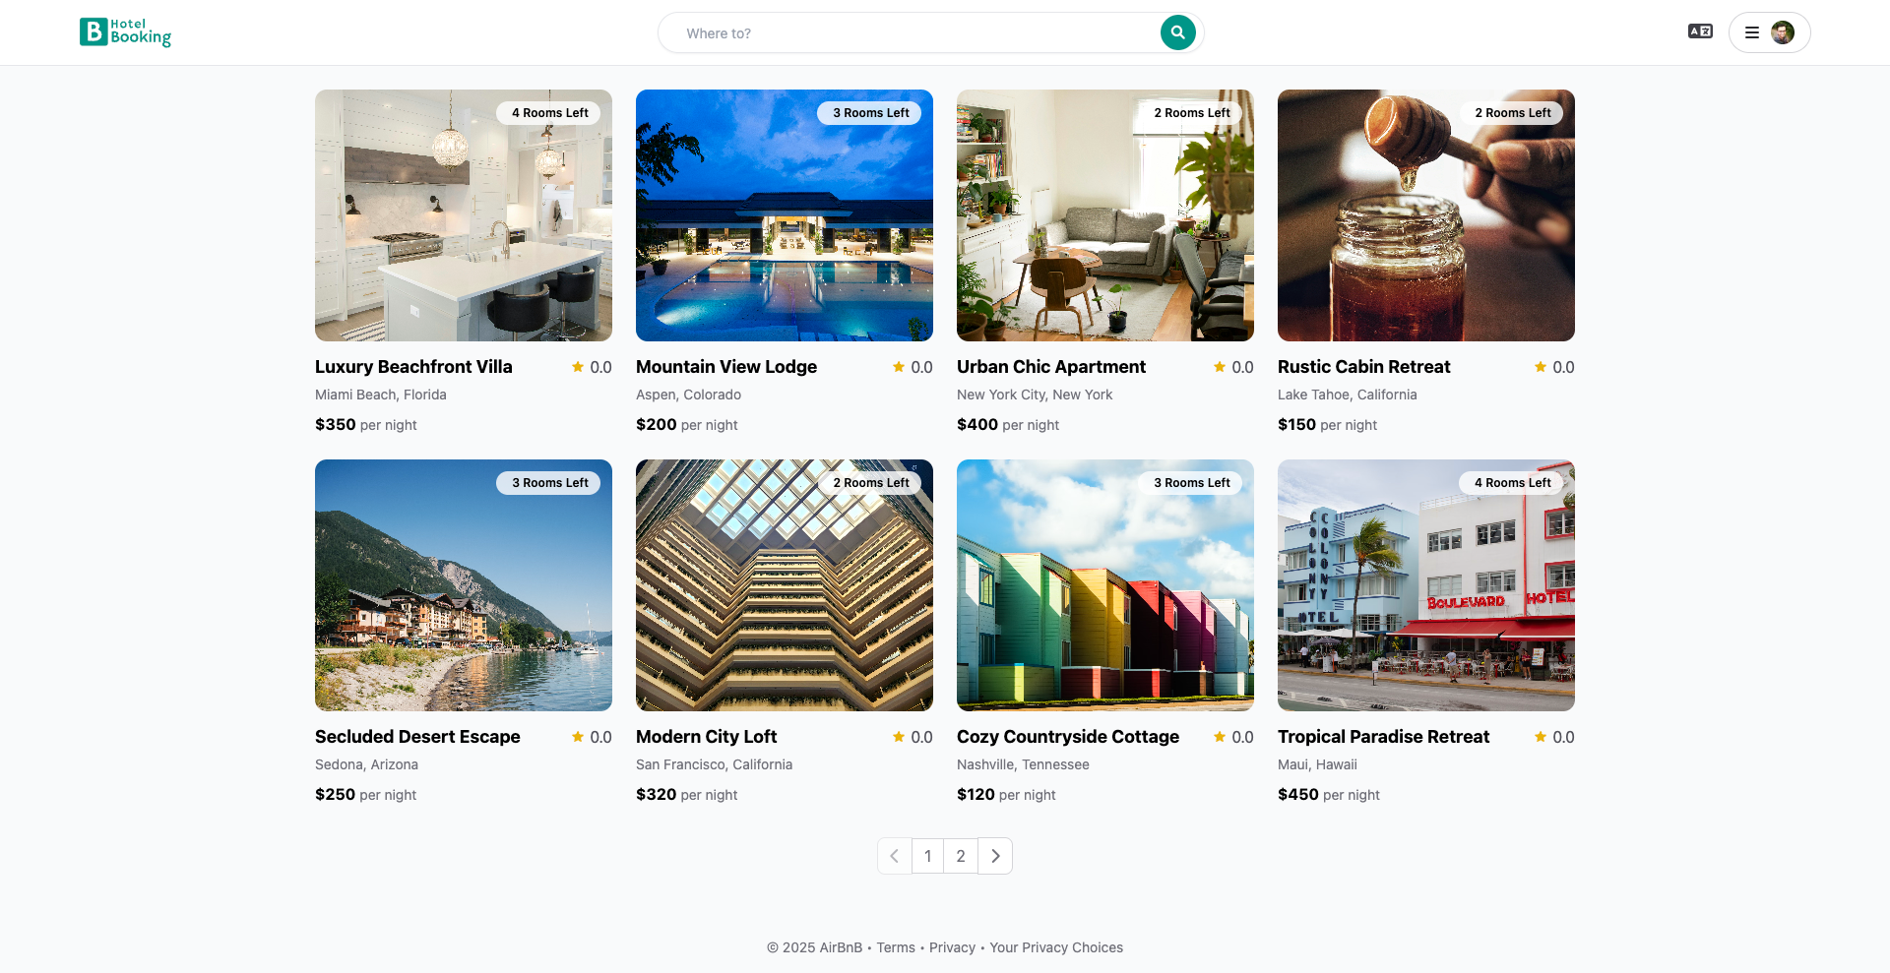Click the star rating of Luxury Beachfront Villa
1890x973 pixels.
[x=592, y=367]
